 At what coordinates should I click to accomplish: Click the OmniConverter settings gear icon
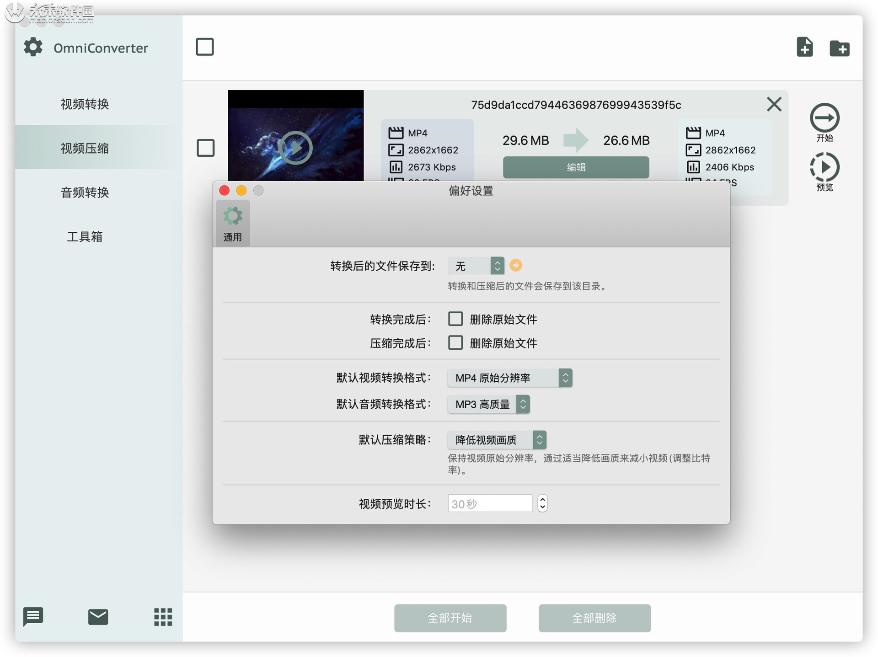(x=33, y=47)
